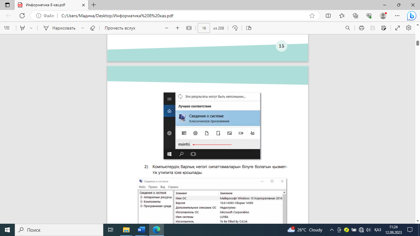
Task: Open the tab actions menu
Action: click(7, 5)
